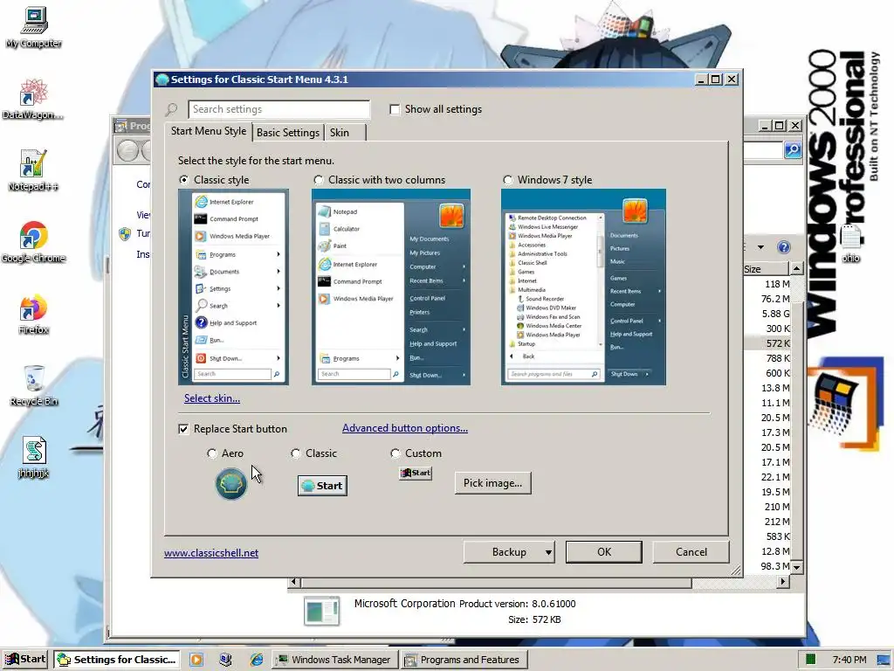Open Advanced button options link
The width and height of the screenshot is (894, 671).
coord(405,428)
